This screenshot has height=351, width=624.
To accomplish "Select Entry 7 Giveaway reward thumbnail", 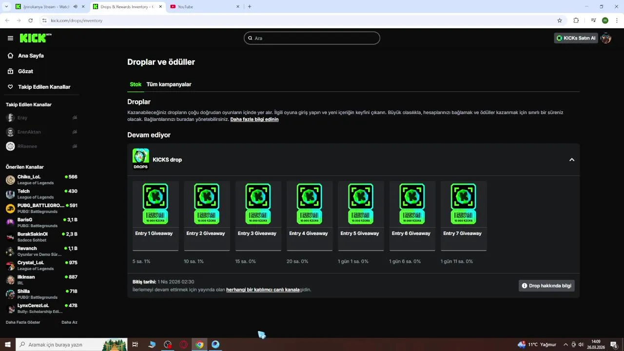I will pos(463,204).
